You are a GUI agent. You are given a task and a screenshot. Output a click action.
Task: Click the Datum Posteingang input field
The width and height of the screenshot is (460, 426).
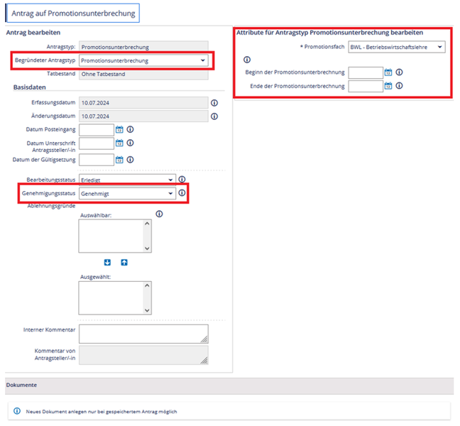pyautogui.click(x=97, y=130)
